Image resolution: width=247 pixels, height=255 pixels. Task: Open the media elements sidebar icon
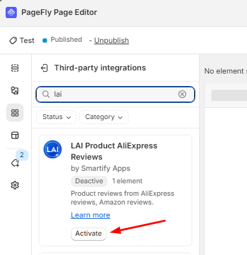tap(15, 90)
